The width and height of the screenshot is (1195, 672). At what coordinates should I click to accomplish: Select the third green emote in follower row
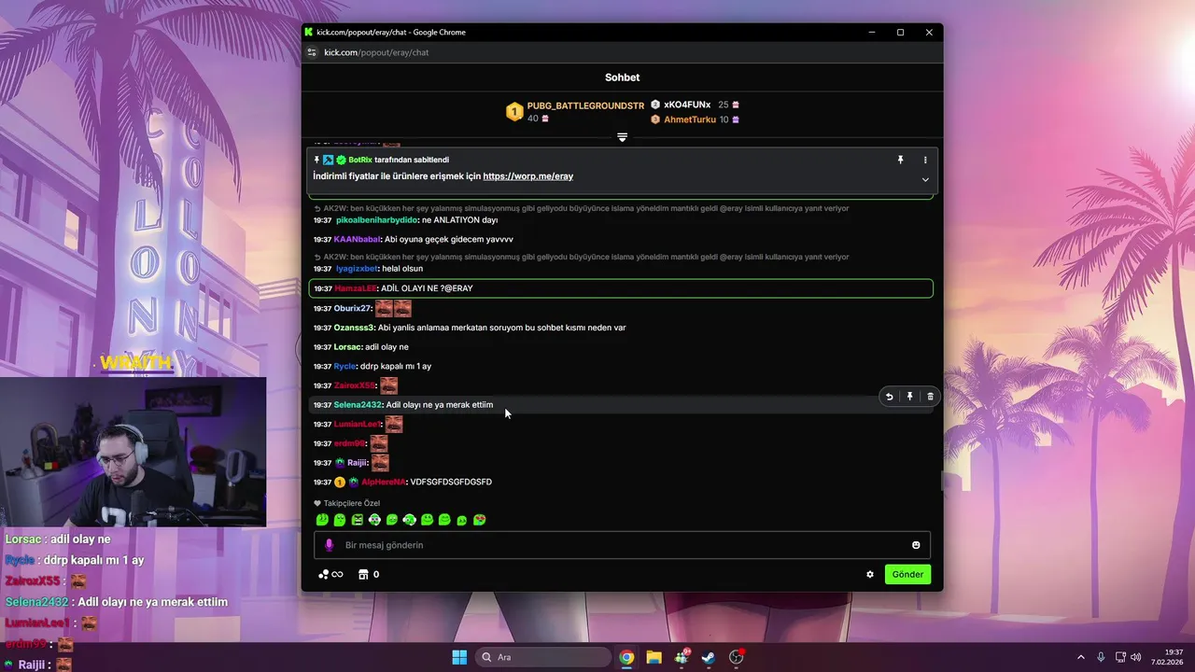[357, 520]
